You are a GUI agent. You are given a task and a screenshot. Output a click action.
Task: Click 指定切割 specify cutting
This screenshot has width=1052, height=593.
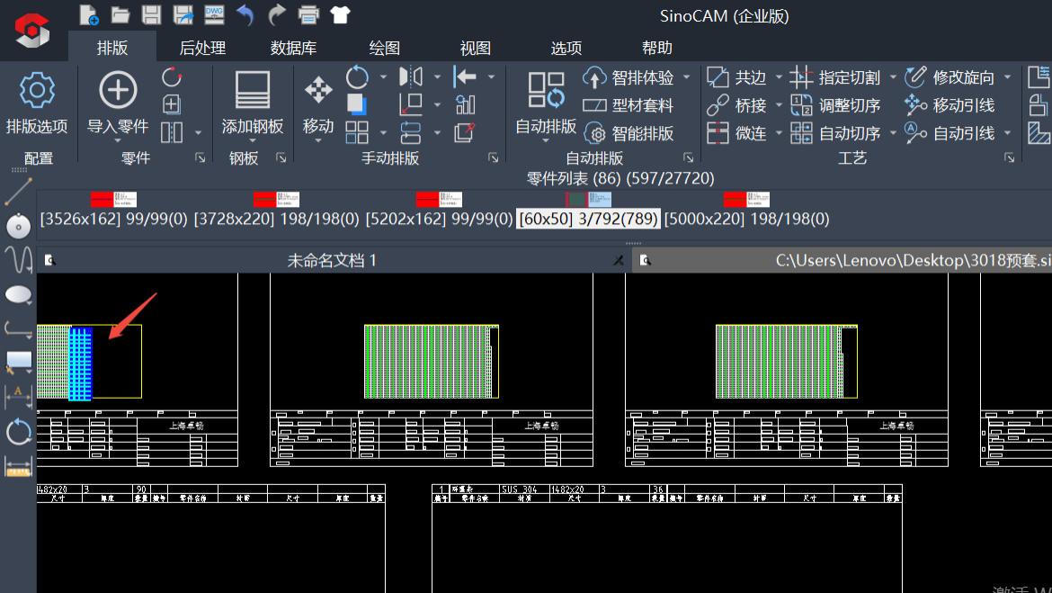pyautogui.click(x=834, y=77)
